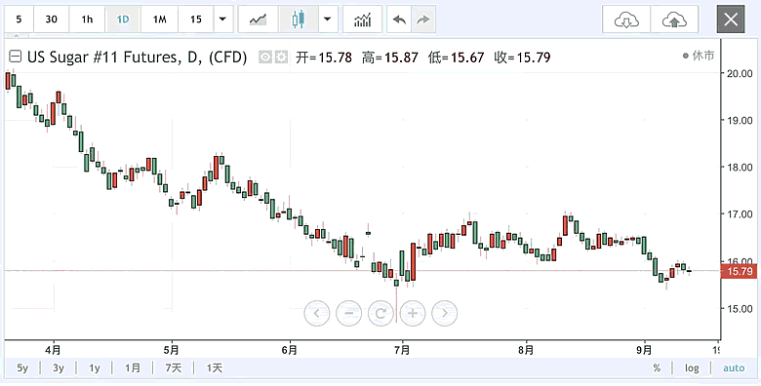The width and height of the screenshot is (761, 386).
Task: Click the 高=15.87 high value
Action: 389,58
